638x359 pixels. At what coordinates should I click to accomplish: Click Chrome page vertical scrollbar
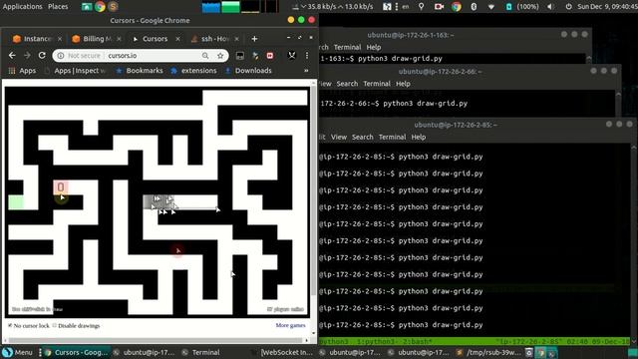pyautogui.click(x=313, y=191)
